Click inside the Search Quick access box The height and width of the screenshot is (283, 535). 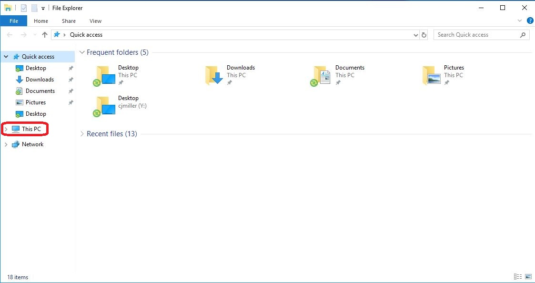476,34
